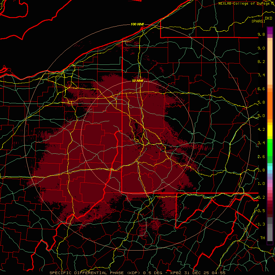
Task: Click the 6.6 legend value
Action: pyautogui.click(x=261, y=89)
